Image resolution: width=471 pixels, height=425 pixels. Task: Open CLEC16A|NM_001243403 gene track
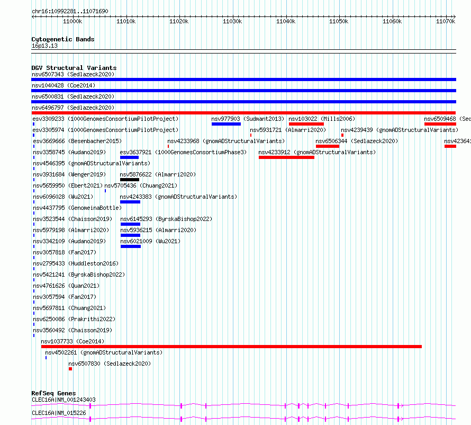64,400
